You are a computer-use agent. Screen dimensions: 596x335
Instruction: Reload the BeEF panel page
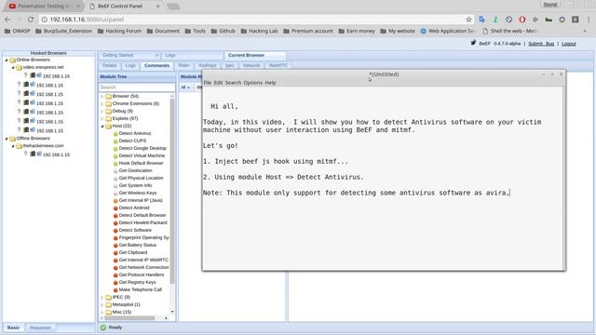pos(31,20)
